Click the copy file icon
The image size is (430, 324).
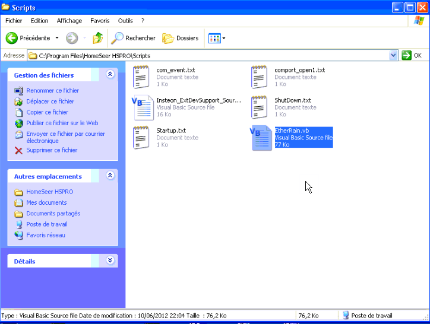(18, 112)
